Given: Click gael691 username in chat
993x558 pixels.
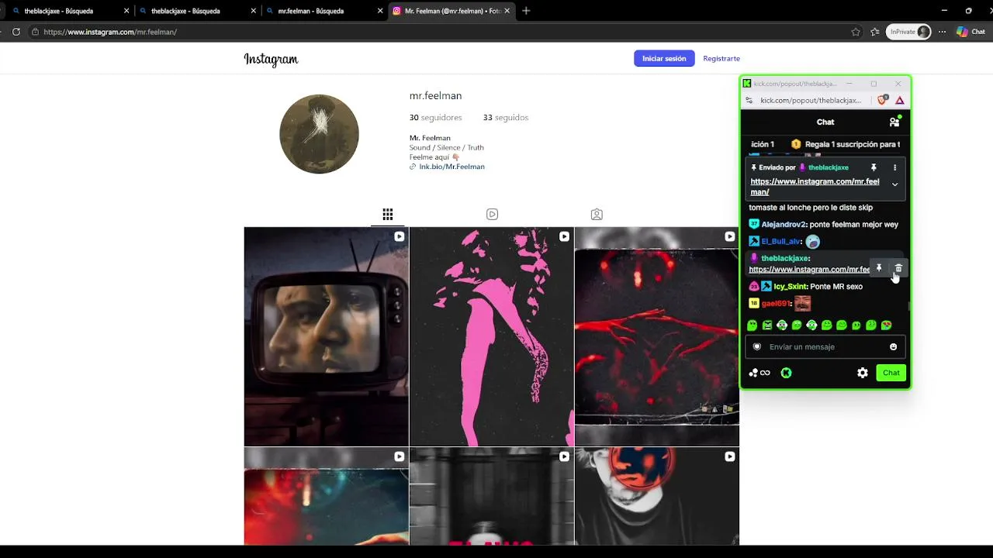Looking at the screenshot, I should click(776, 304).
